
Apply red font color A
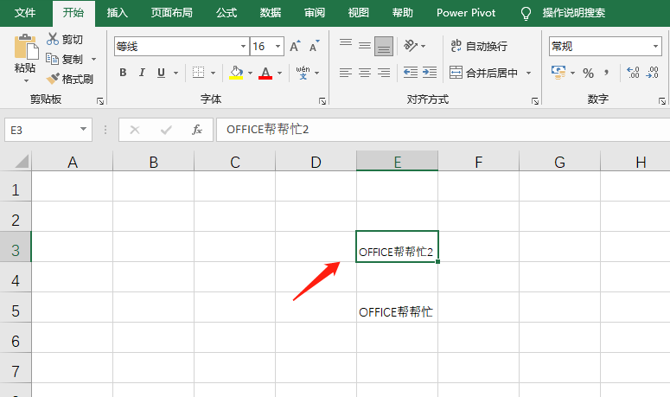(265, 73)
